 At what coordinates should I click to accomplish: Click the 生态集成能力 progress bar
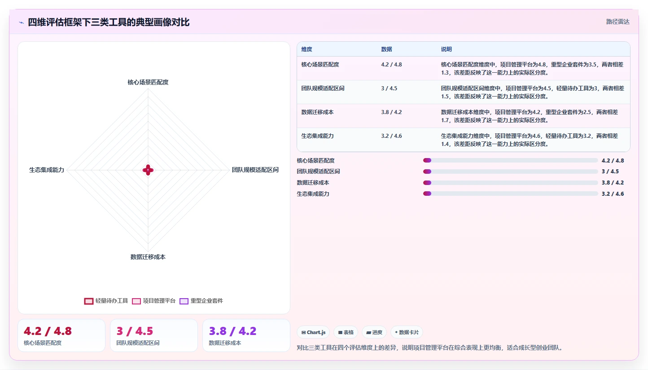[510, 194]
